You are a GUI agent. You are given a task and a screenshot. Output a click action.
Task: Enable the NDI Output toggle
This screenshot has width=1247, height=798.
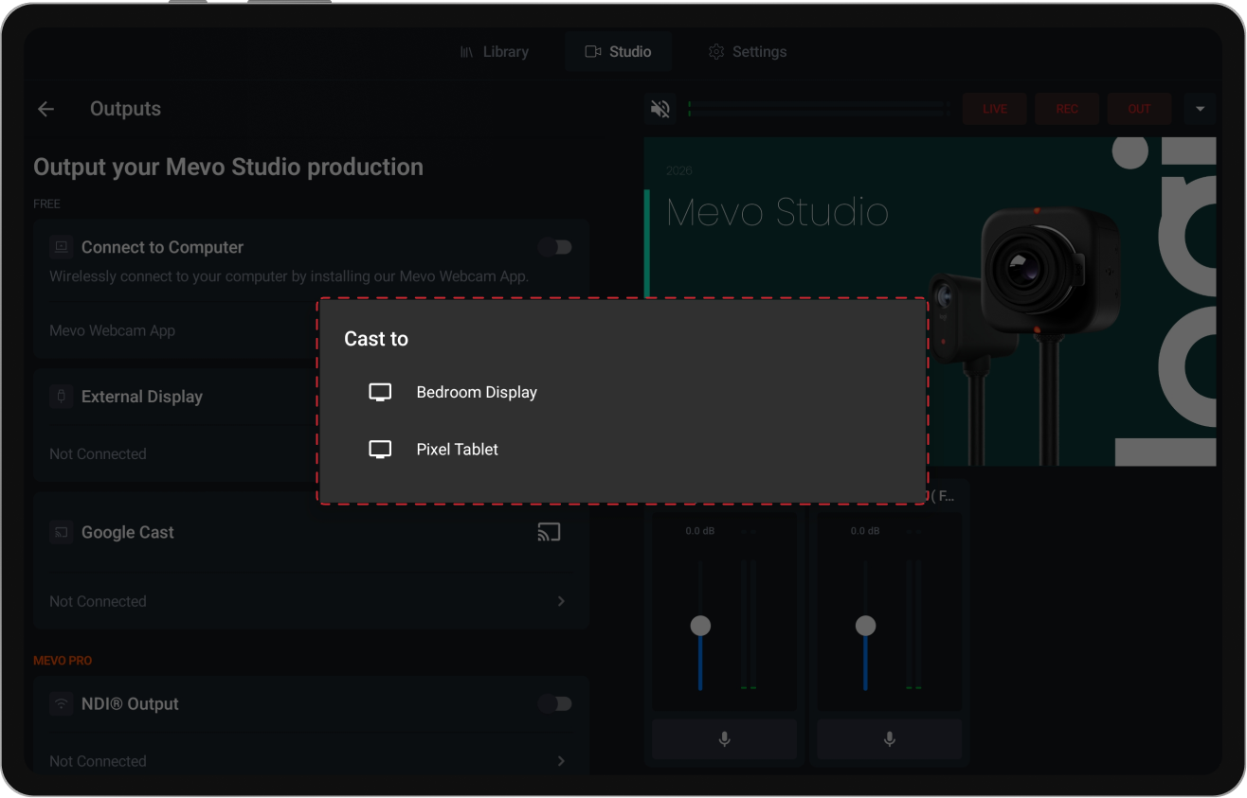coord(555,703)
